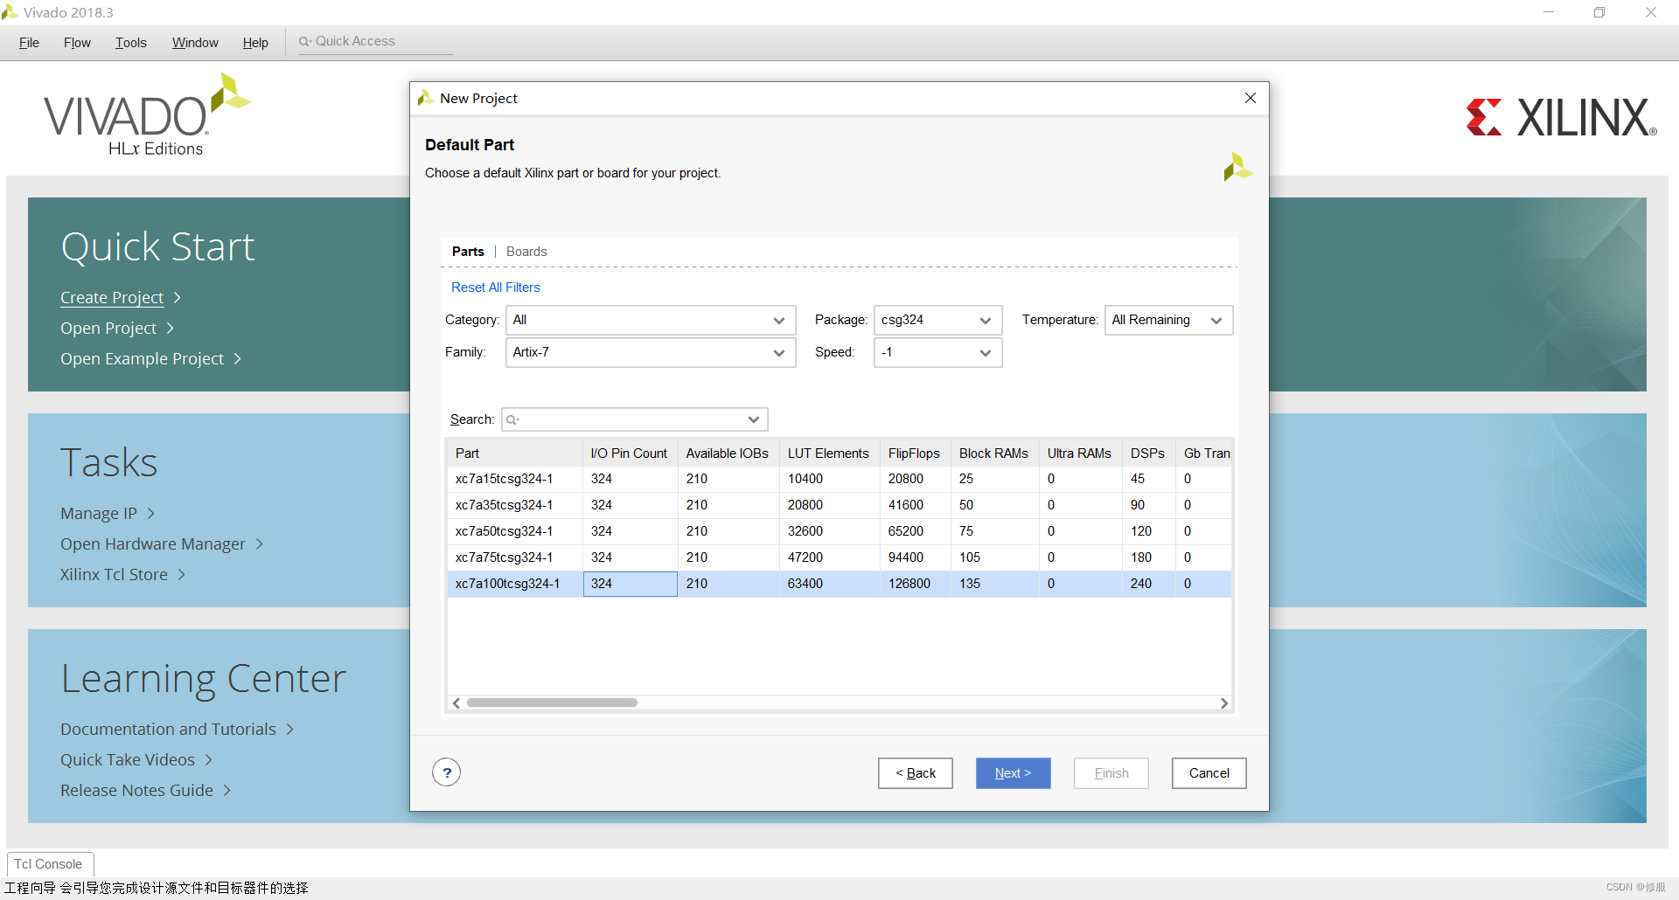The image size is (1679, 900).
Task: Click Open Example Project link
Action: click(142, 359)
